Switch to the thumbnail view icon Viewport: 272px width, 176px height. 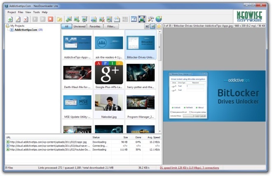152,26
